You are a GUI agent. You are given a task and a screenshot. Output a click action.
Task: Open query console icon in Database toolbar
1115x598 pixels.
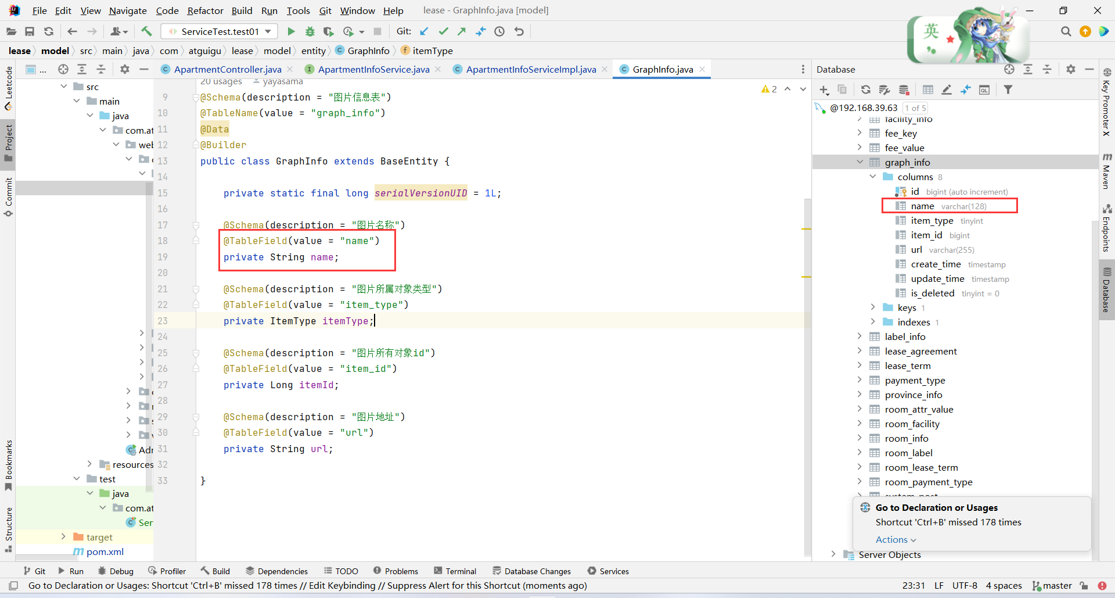click(984, 89)
